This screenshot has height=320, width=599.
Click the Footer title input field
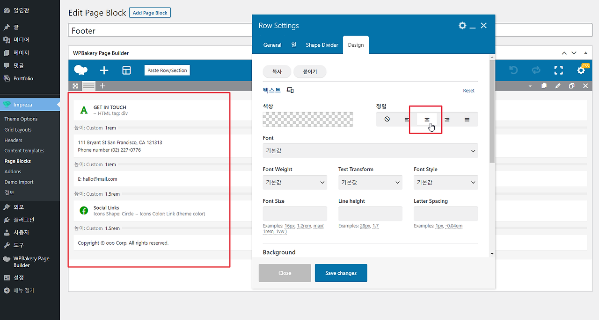pyautogui.click(x=160, y=31)
